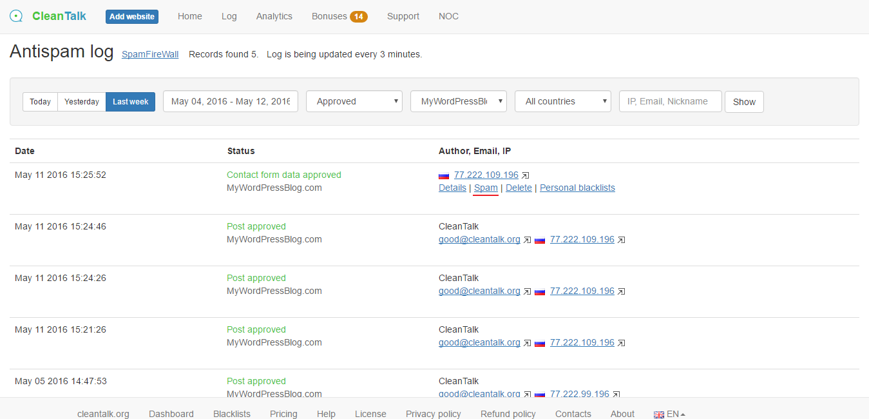This screenshot has width=869, height=419.
Task: Open the MyWordPressBlog website dropdown
Action: (x=459, y=101)
